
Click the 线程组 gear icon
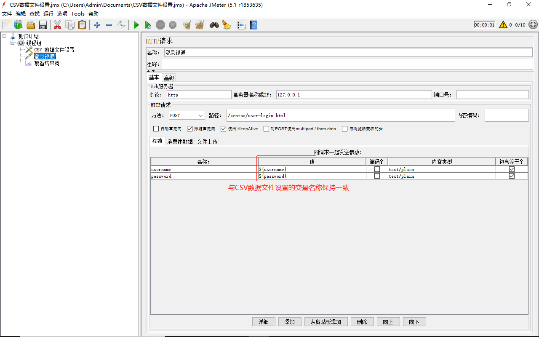[x=21, y=43]
